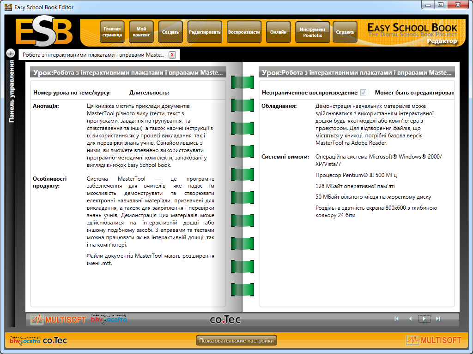Click the Особливості продукту label
The height and width of the screenshot is (354, 473).
tap(49, 182)
